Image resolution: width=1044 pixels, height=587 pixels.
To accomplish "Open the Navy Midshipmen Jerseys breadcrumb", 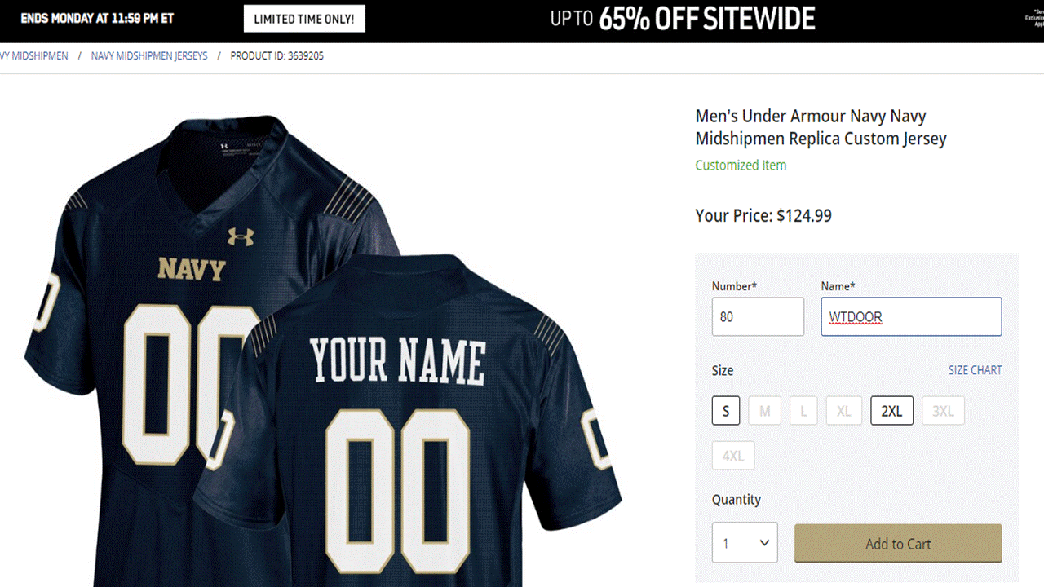I will click(149, 56).
